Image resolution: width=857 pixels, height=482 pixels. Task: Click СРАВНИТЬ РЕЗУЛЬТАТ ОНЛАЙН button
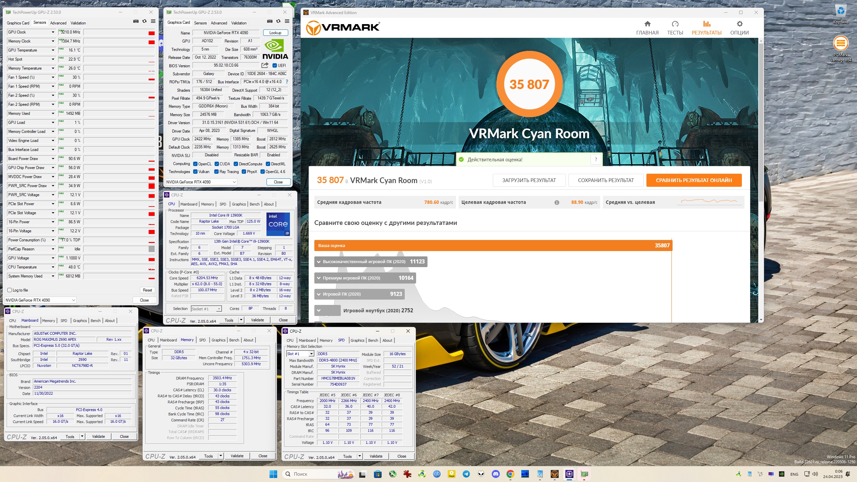(x=694, y=180)
